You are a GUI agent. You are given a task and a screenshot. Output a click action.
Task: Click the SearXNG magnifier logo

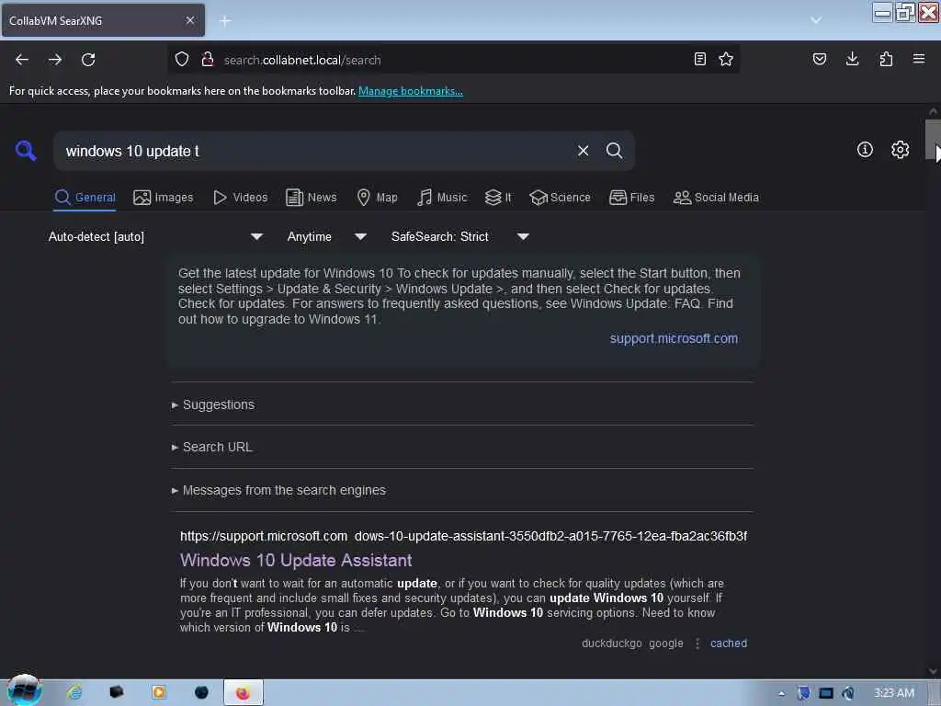[x=26, y=150]
